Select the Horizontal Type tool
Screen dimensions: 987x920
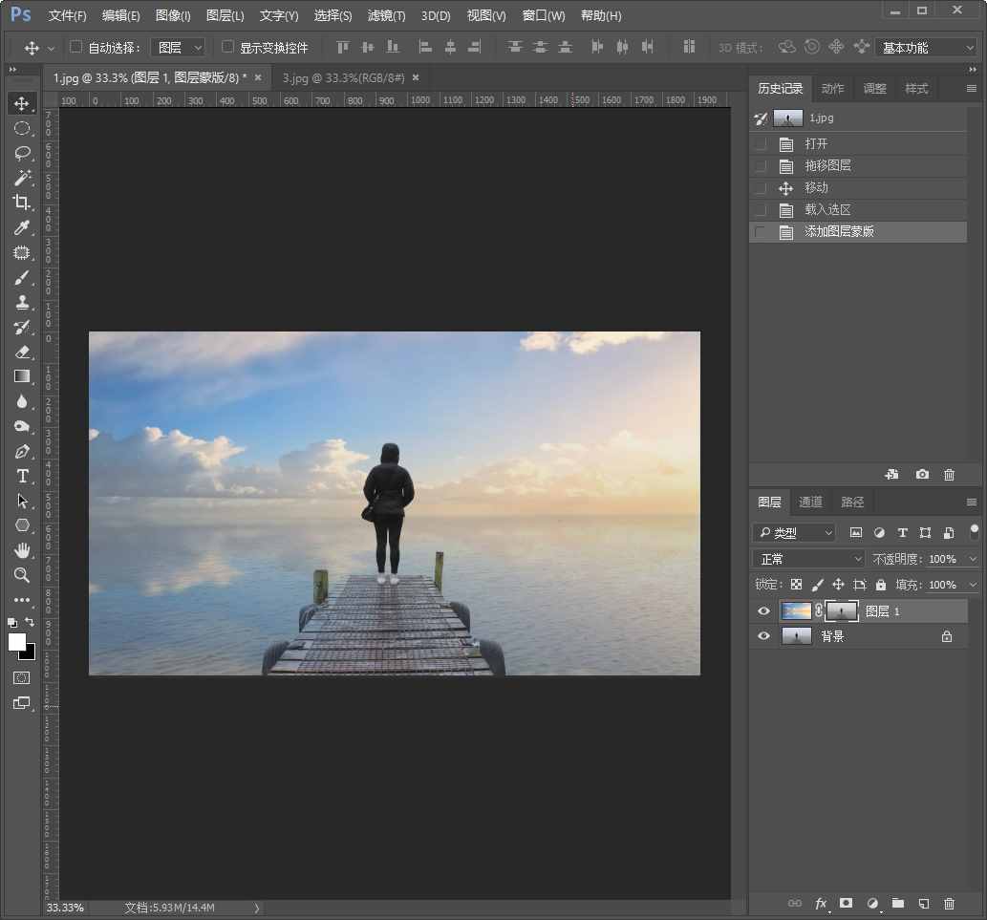[22, 476]
